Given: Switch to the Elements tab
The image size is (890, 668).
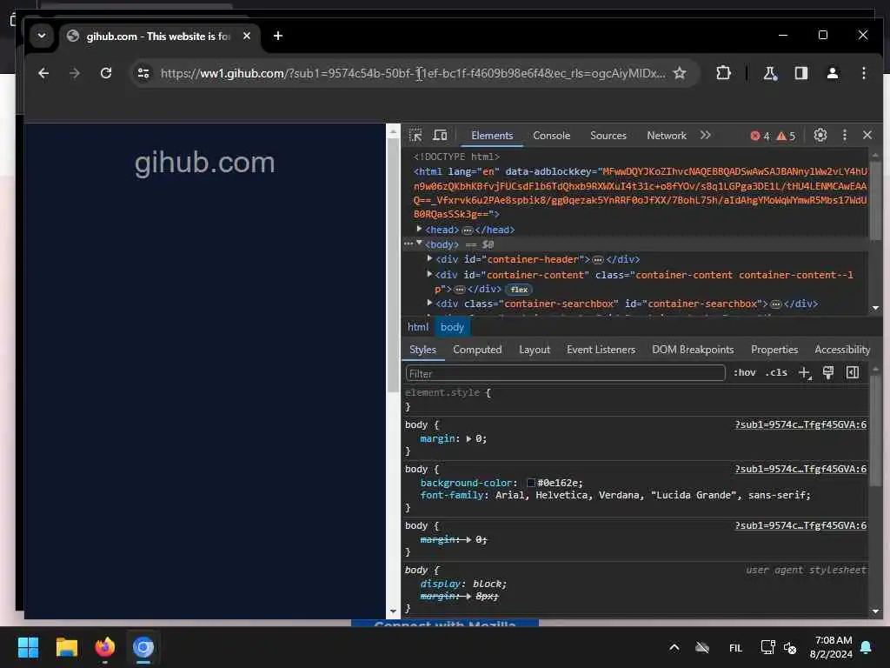Looking at the screenshot, I should (x=492, y=136).
